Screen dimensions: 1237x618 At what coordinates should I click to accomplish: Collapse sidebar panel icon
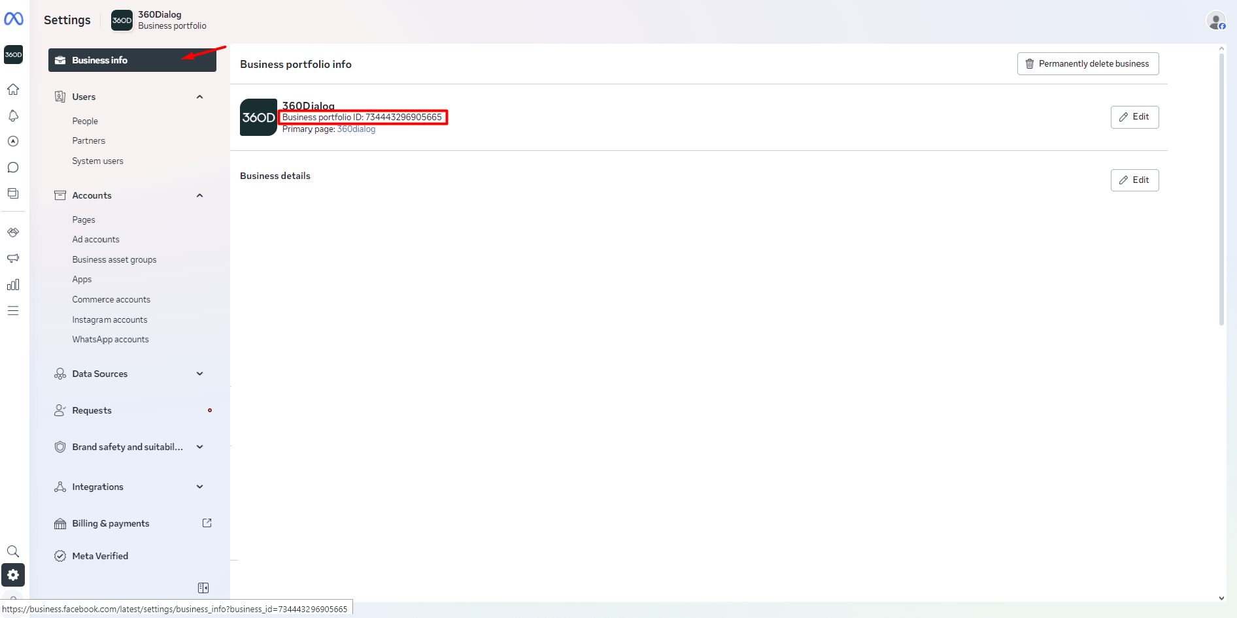pos(203,588)
